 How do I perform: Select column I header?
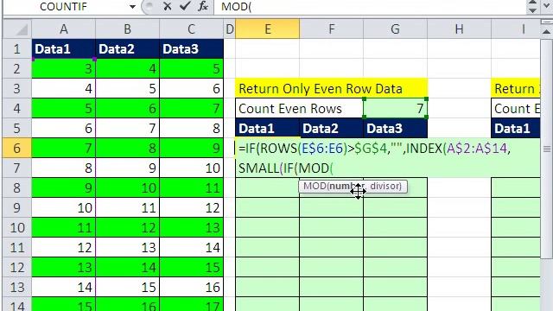pos(516,29)
